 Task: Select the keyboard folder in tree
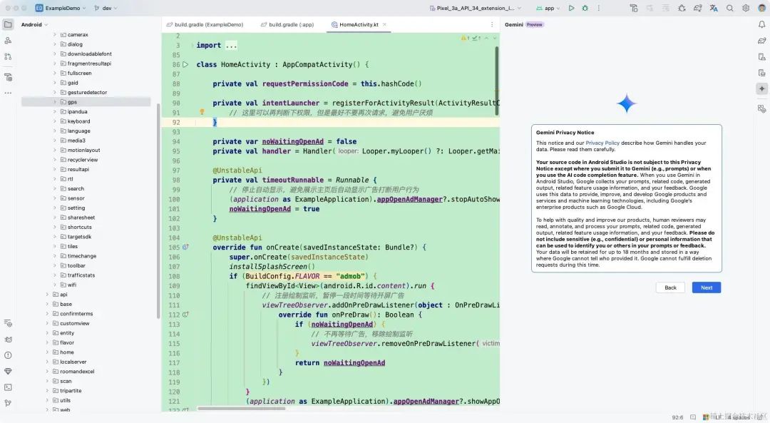[x=78, y=121]
